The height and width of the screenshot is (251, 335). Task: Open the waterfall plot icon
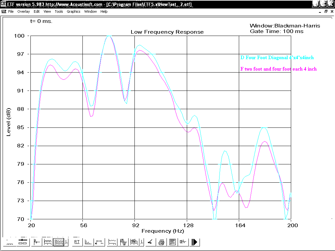tap(134, 242)
